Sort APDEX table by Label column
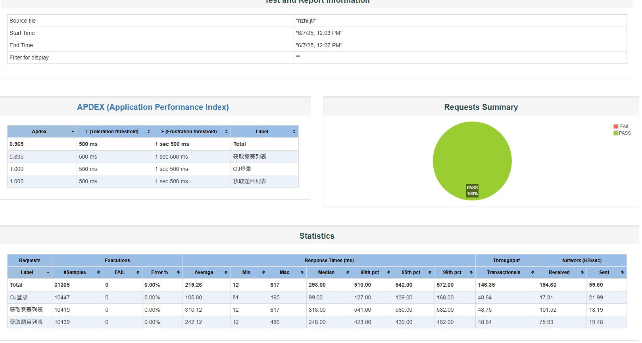The height and width of the screenshot is (343, 642). click(264, 132)
